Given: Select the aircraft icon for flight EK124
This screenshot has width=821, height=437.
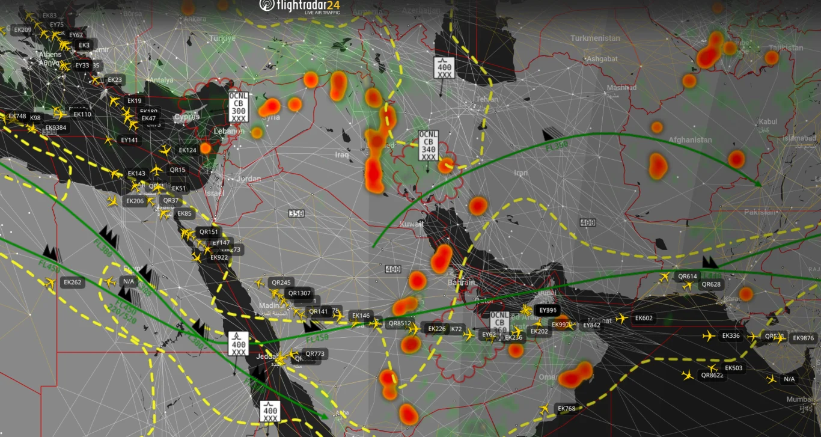Looking at the screenshot, I should [166, 150].
